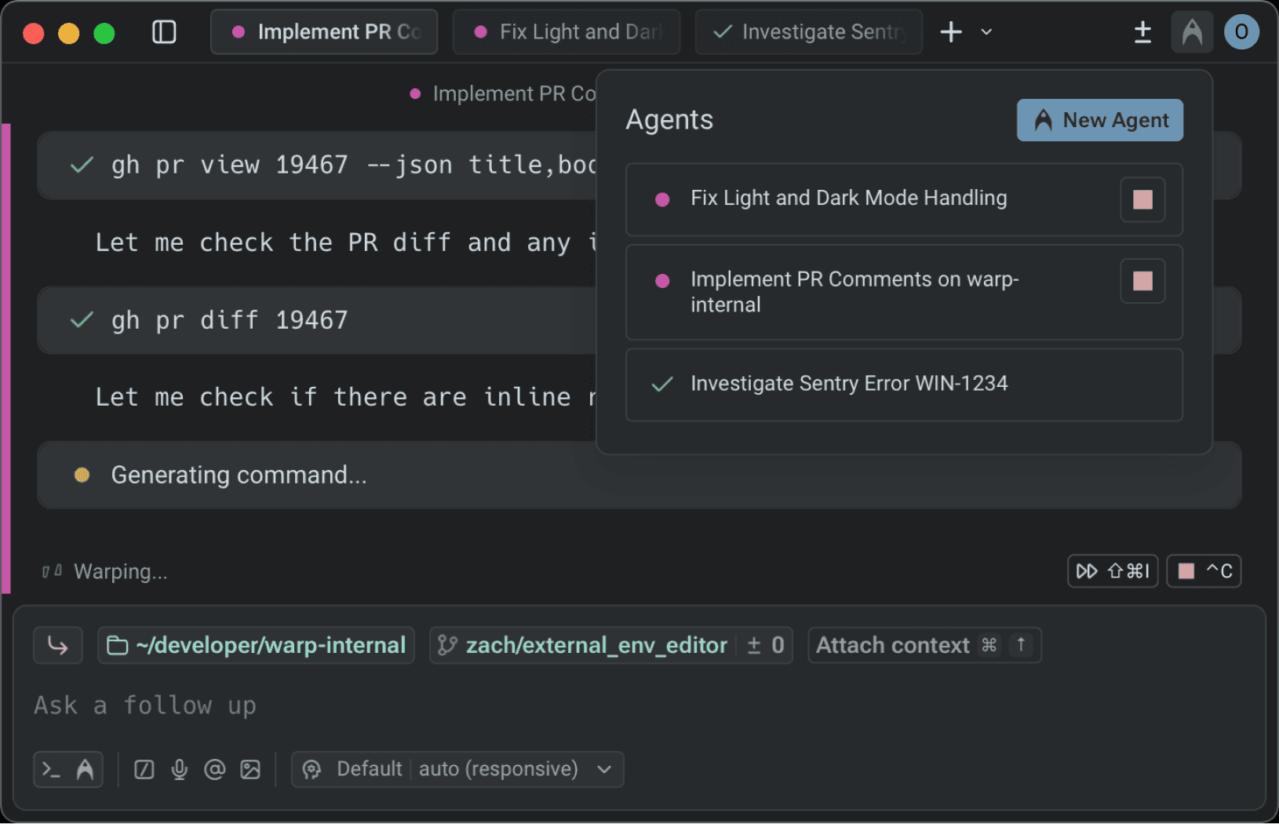Select the Investigate Sentry tab
Viewport: 1279px width, 824px height.
(809, 32)
